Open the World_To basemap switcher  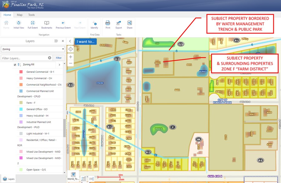coord(73,176)
